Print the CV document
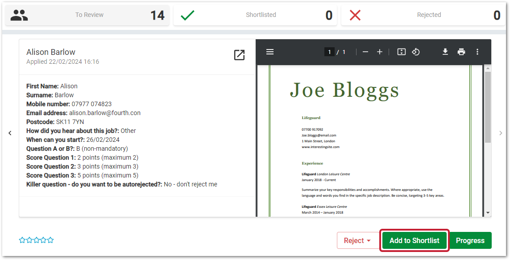 tap(461, 52)
